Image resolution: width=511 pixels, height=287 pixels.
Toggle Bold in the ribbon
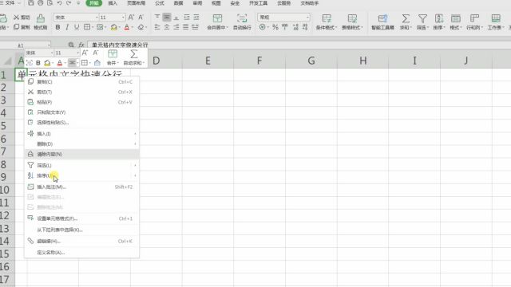(x=57, y=27)
